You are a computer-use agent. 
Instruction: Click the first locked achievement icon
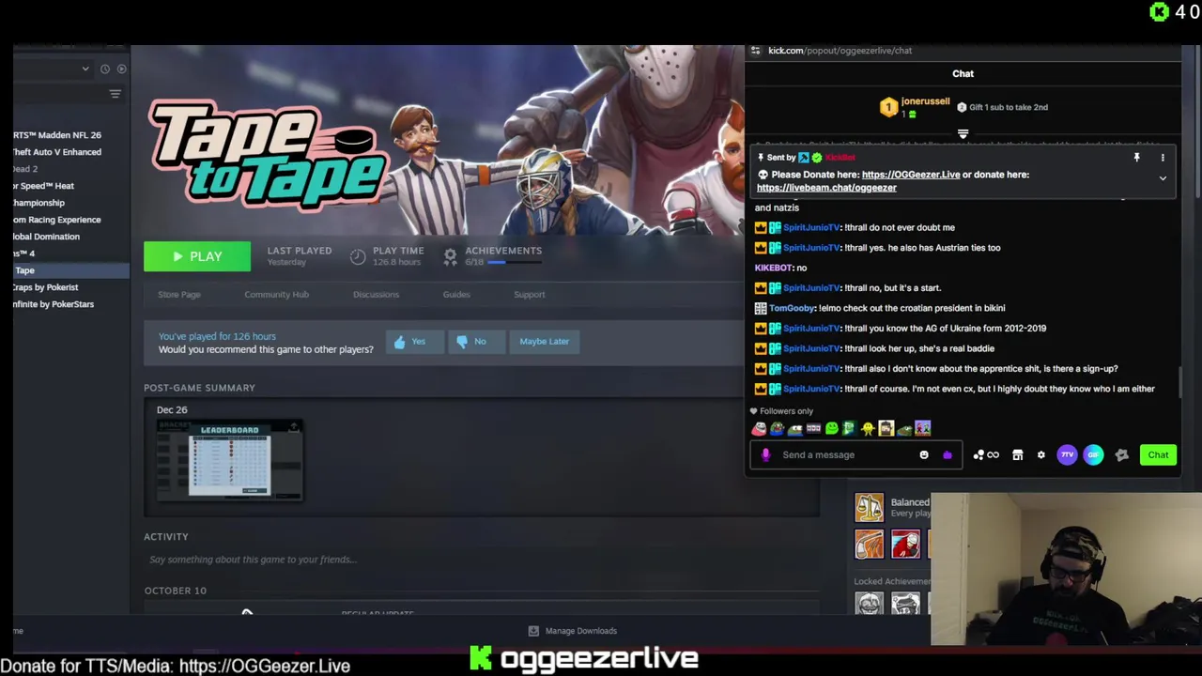pyautogui.click(x=870, y=604)
